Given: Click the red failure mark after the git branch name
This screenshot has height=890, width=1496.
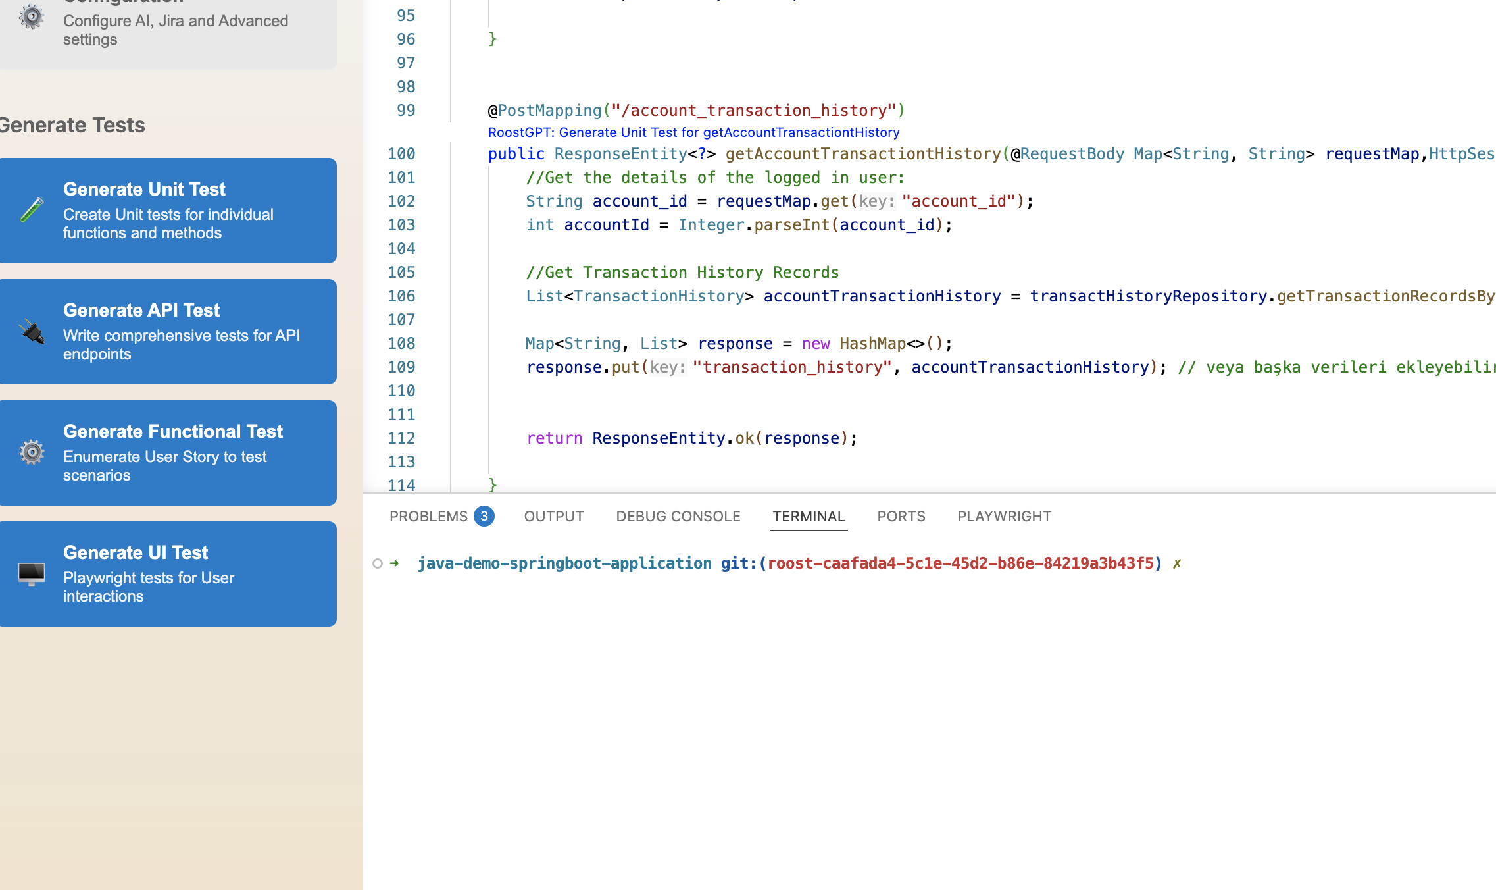Looking at the screenshot, I should tap(1177, 563).
